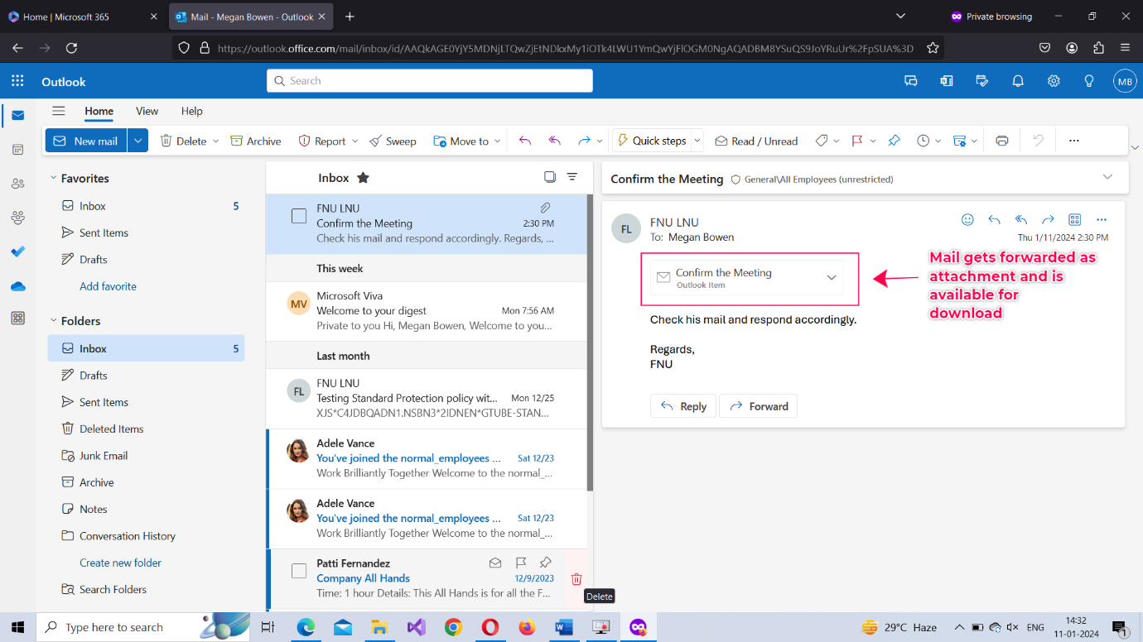Toggle the navigation pane hamburger
This screenshot has width=1143, height=642.
pyautogui.click(x=58, y=111)
